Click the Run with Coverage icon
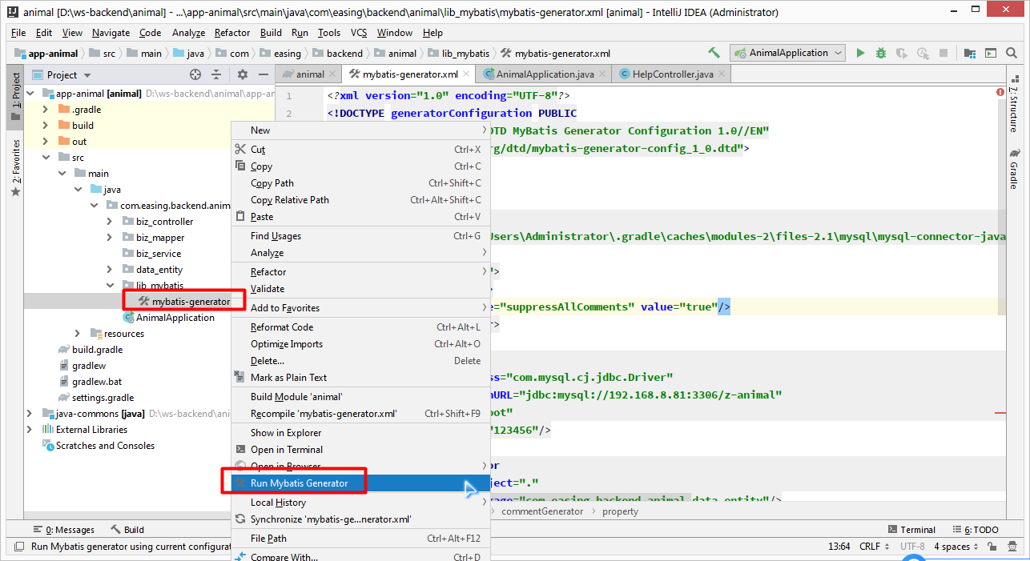Viewport: 1030px width, 561px height. click(902, 53)
